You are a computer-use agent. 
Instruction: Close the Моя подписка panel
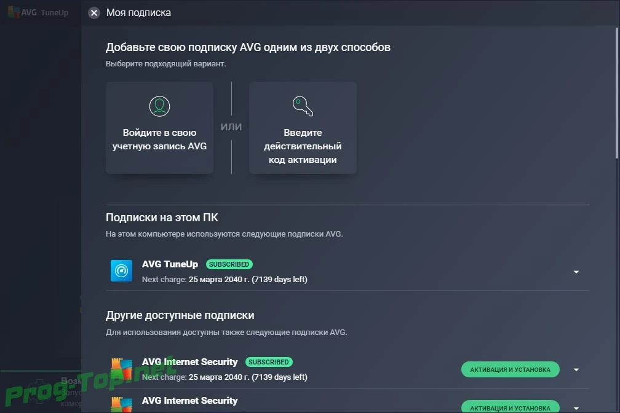point(94,13)
